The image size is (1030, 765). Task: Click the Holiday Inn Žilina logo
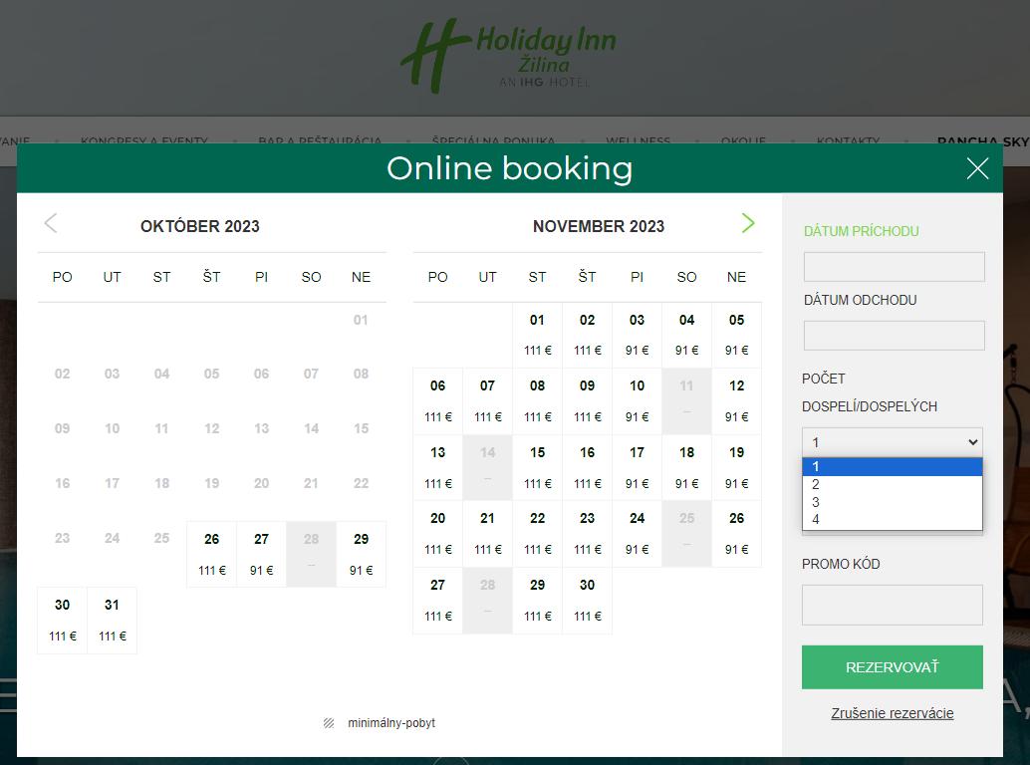click(x=509, y=55)
